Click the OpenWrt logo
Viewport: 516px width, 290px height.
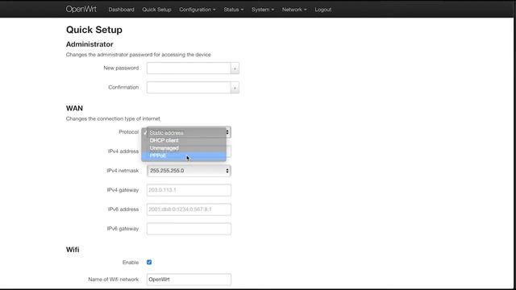(81, 9)
